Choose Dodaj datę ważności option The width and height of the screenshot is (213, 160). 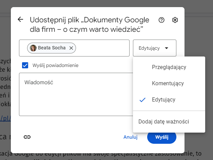(x=169, y=121)
